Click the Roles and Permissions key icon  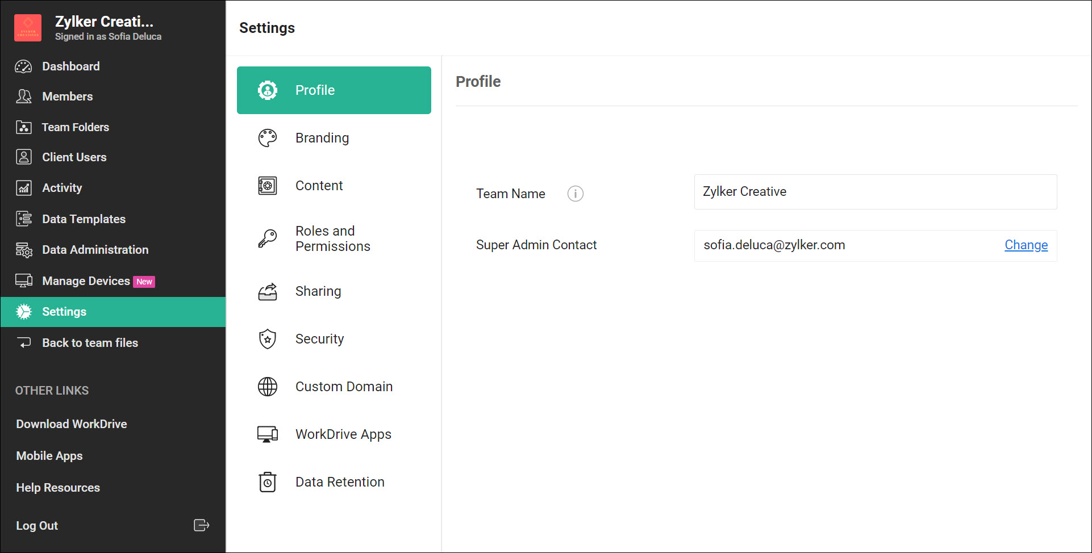(x=267, y=238)
